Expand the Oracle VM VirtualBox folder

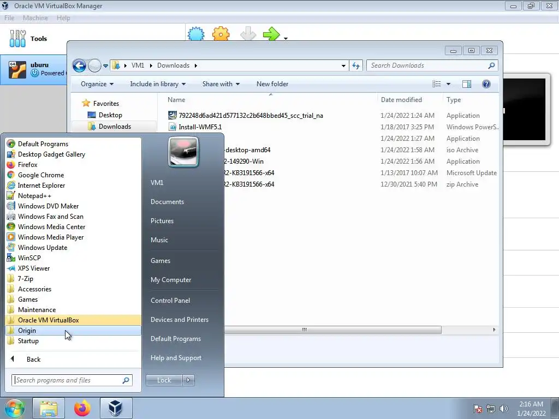click(73, 320)
